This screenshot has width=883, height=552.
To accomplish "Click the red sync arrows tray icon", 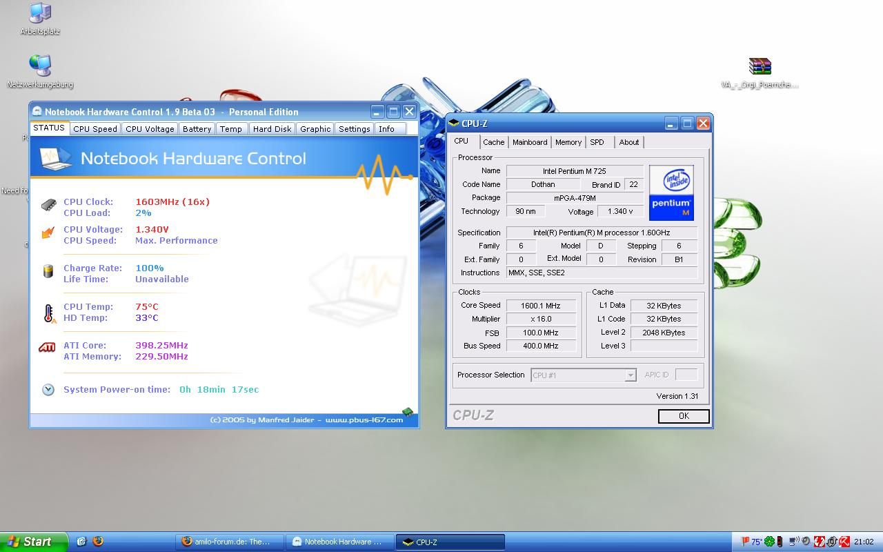I will (820, 542).
